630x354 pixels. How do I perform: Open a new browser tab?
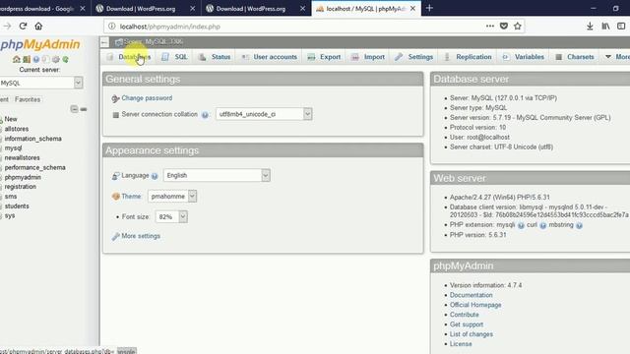[x=429, y=8]
